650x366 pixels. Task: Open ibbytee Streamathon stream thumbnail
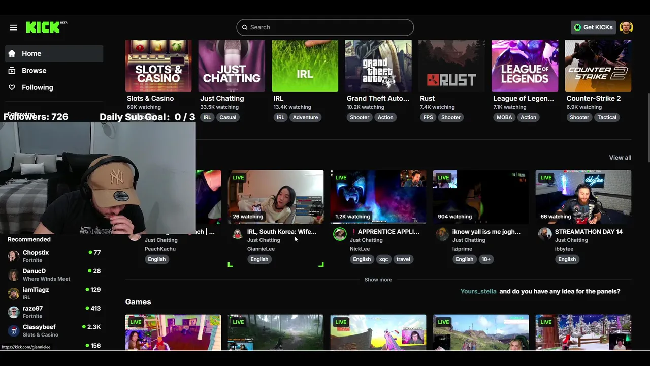(583, 197)
